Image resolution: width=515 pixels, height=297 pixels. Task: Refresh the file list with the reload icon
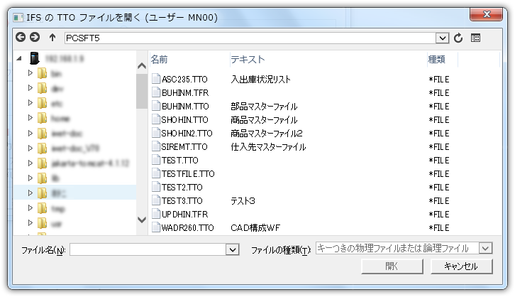[458, 38]
